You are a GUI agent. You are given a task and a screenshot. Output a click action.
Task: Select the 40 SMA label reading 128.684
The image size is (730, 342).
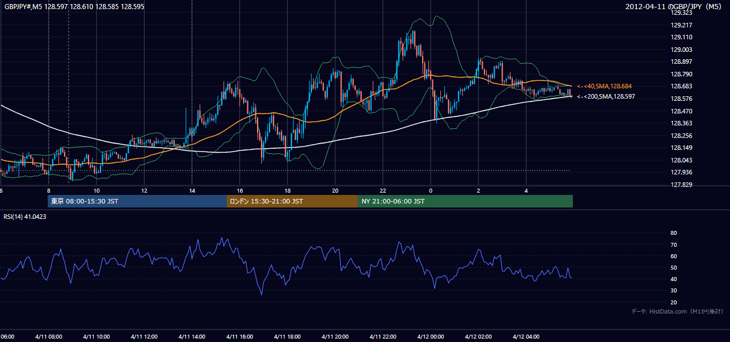(604, 86)
